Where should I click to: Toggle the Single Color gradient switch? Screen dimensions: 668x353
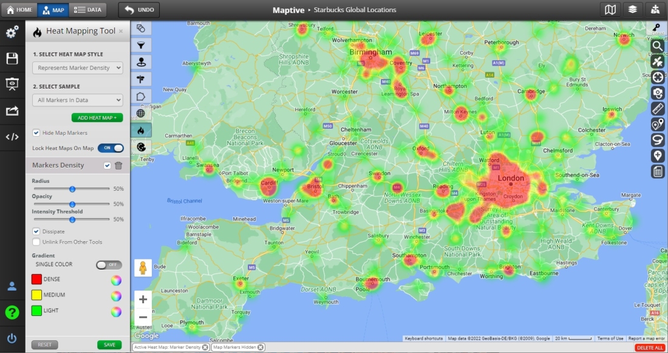(x=109, y=264)
